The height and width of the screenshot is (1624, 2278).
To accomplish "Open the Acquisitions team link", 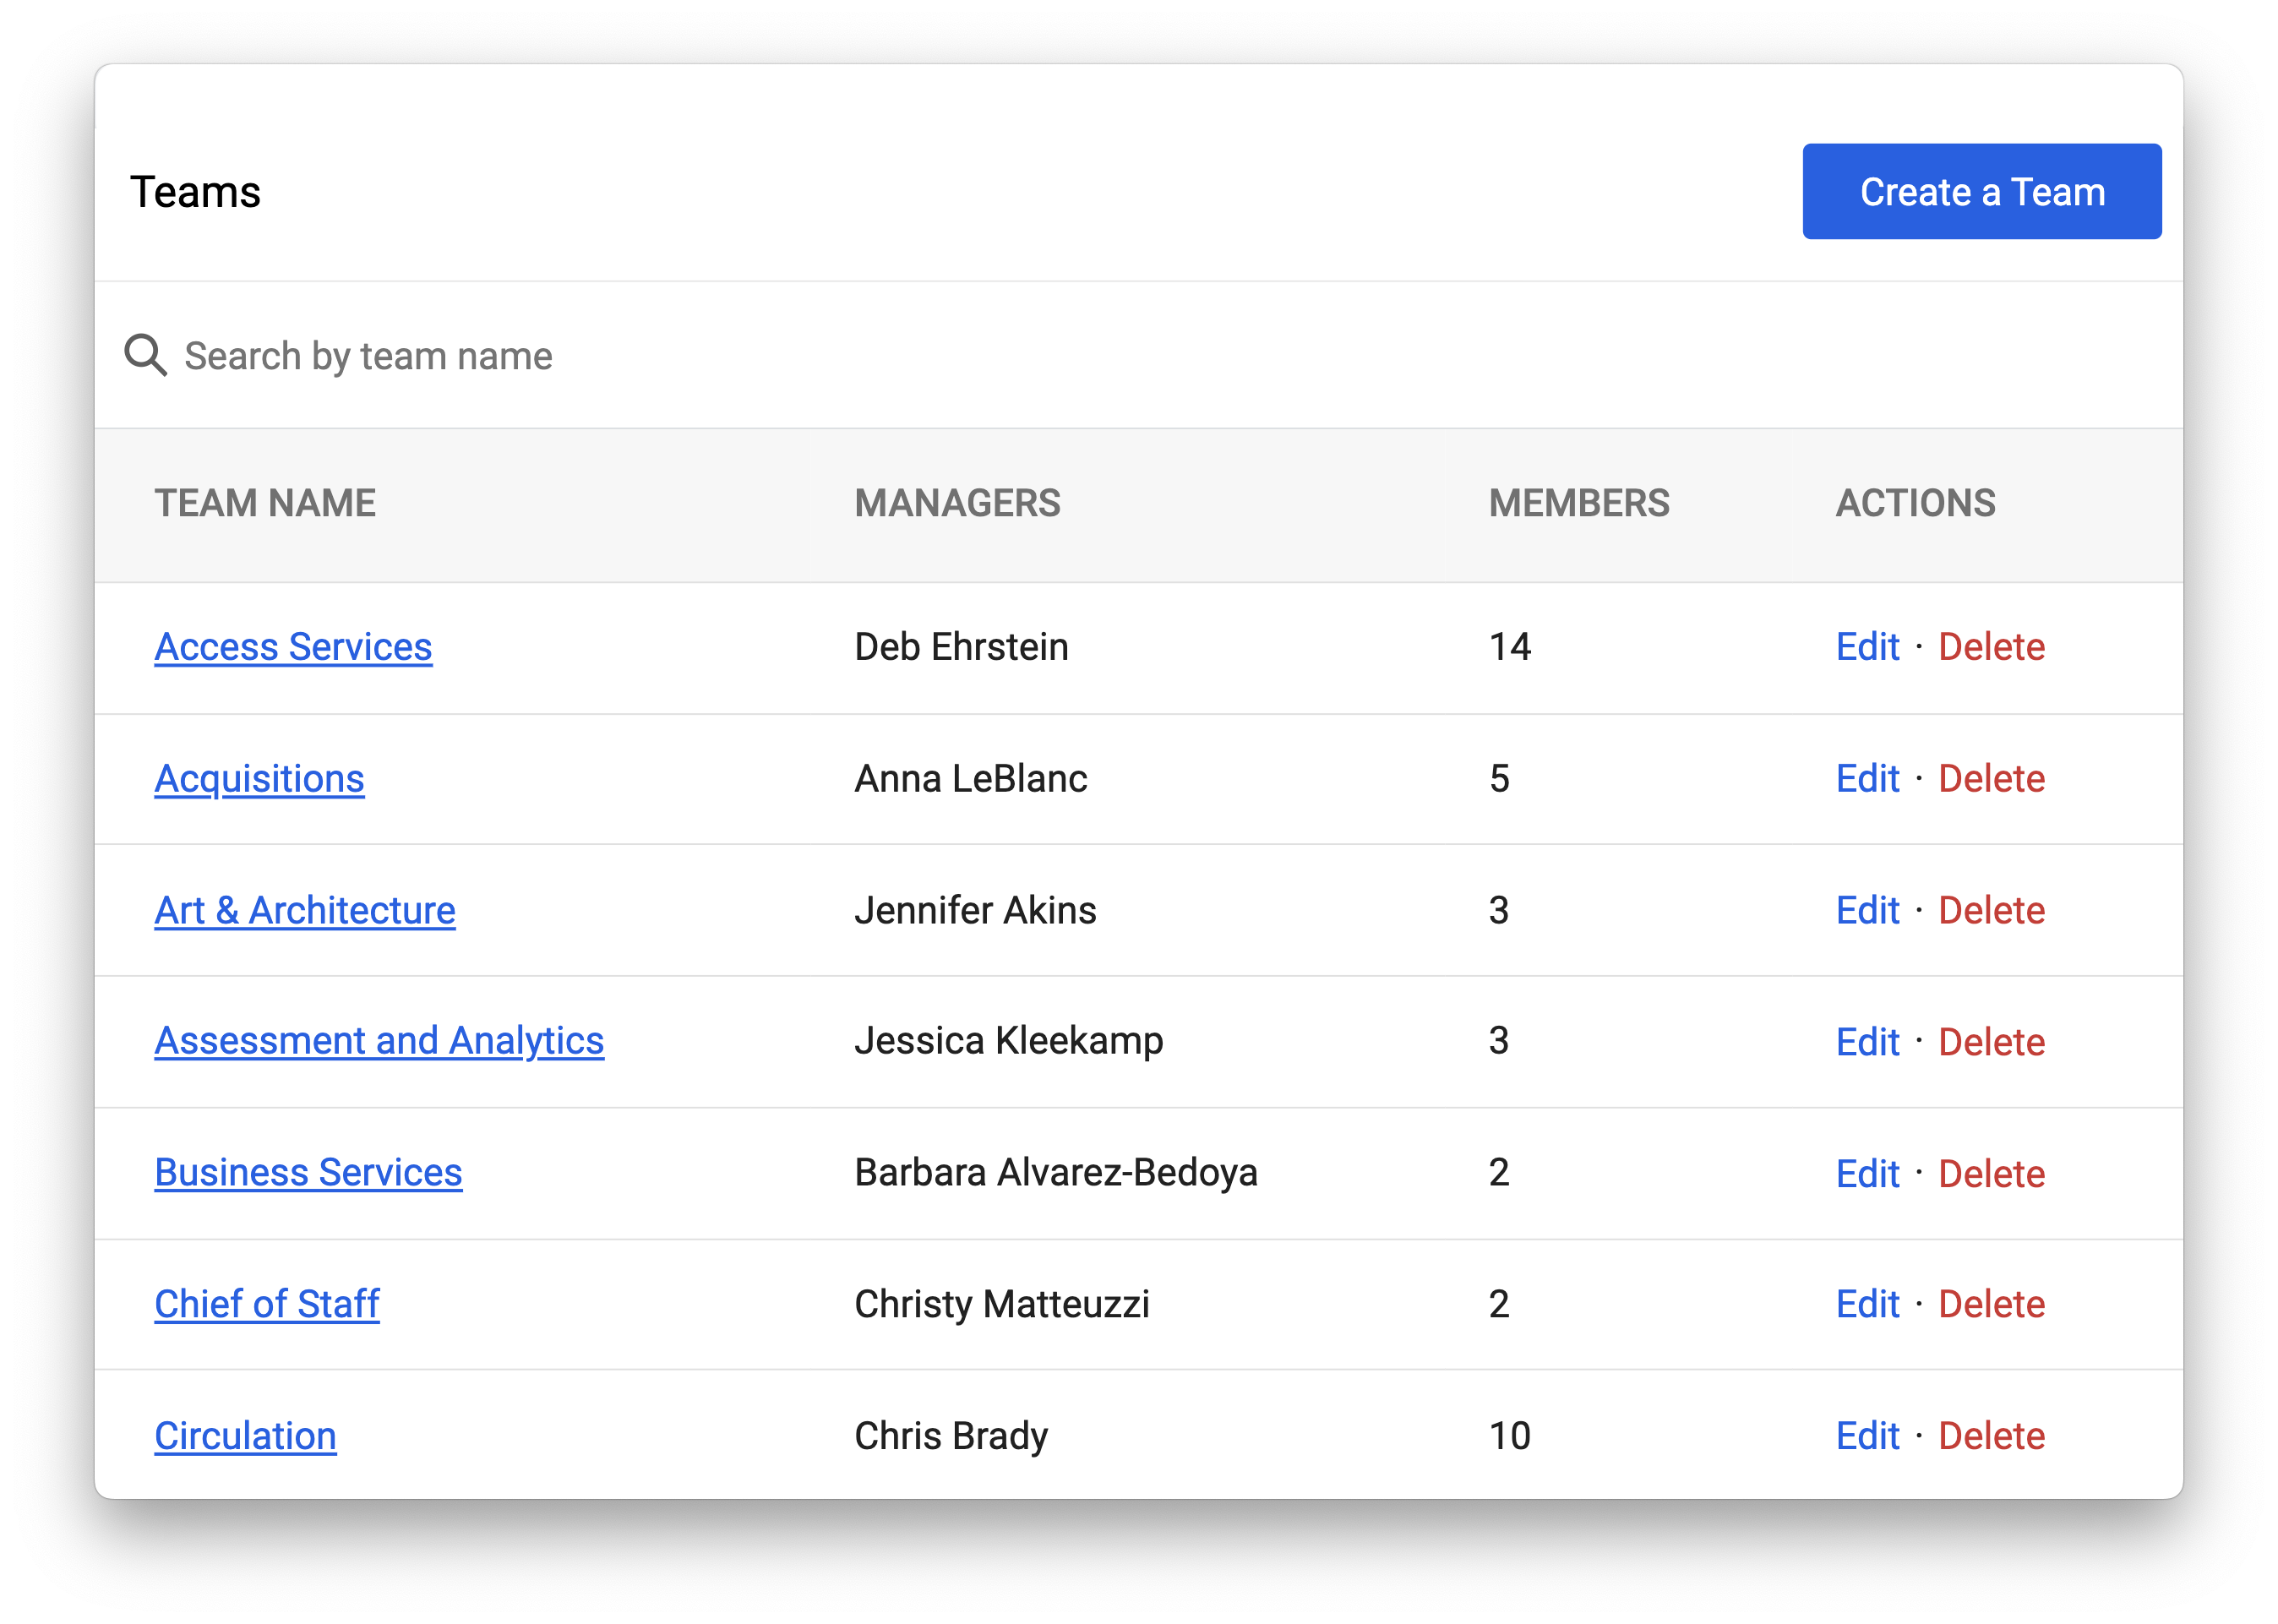I will click(259, 778).
